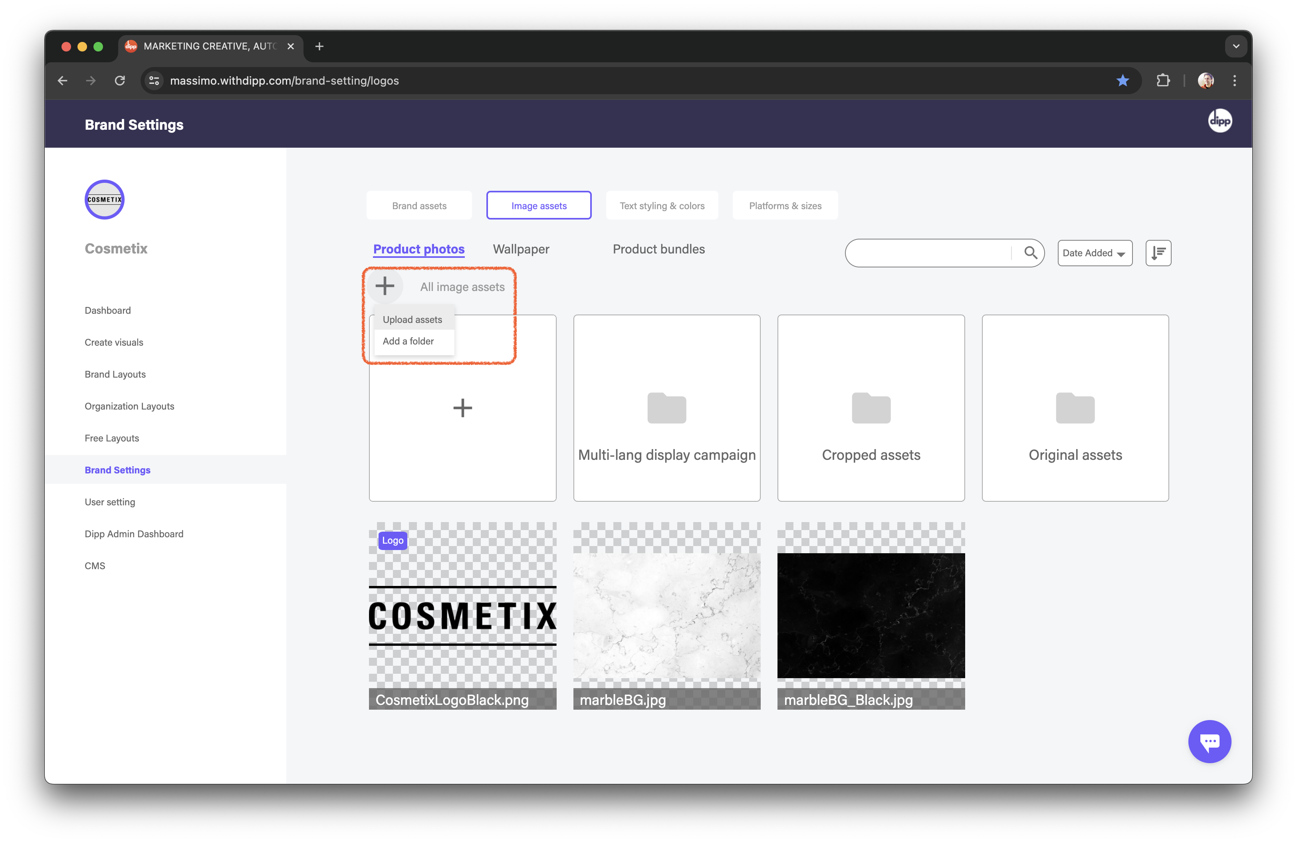Screen dimensions: 1297x843
Task: Open Text styling & colors tab
Action: (x=662, y=205)
